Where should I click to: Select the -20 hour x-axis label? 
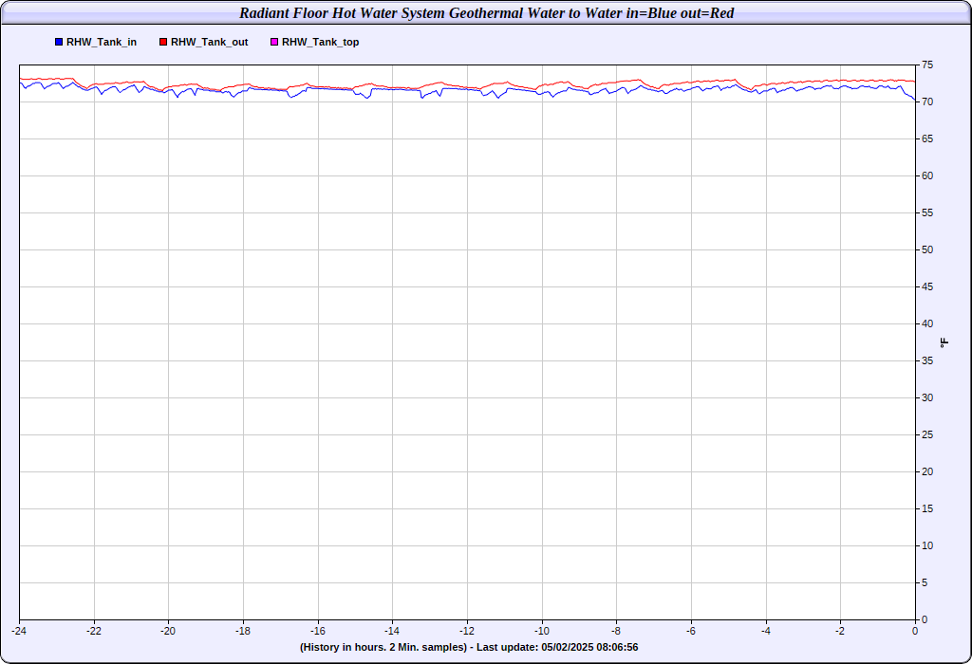pos(168,631)
